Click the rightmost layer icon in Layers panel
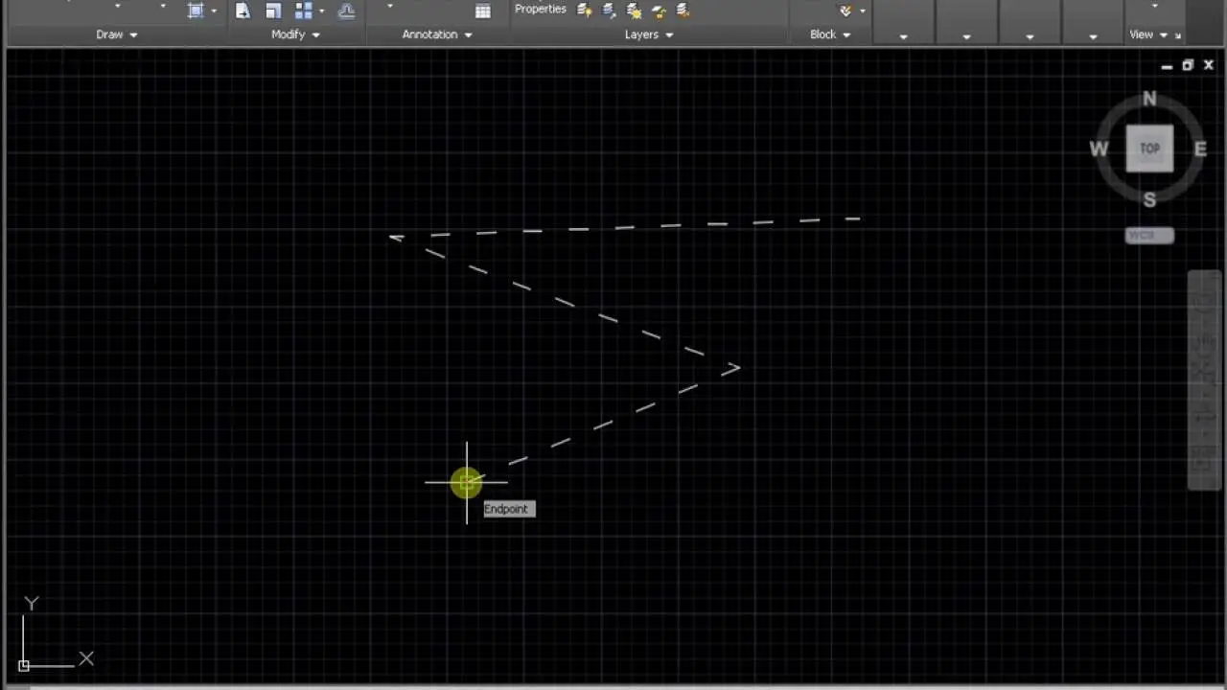Viewport: 1227px width, 690px height. (683, 11)
